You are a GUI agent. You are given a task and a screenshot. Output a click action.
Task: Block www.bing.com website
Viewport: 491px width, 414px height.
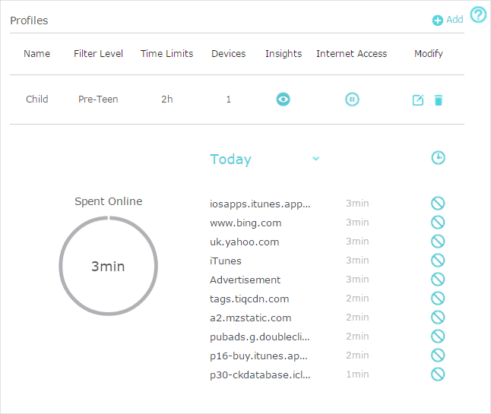[438, 223]
